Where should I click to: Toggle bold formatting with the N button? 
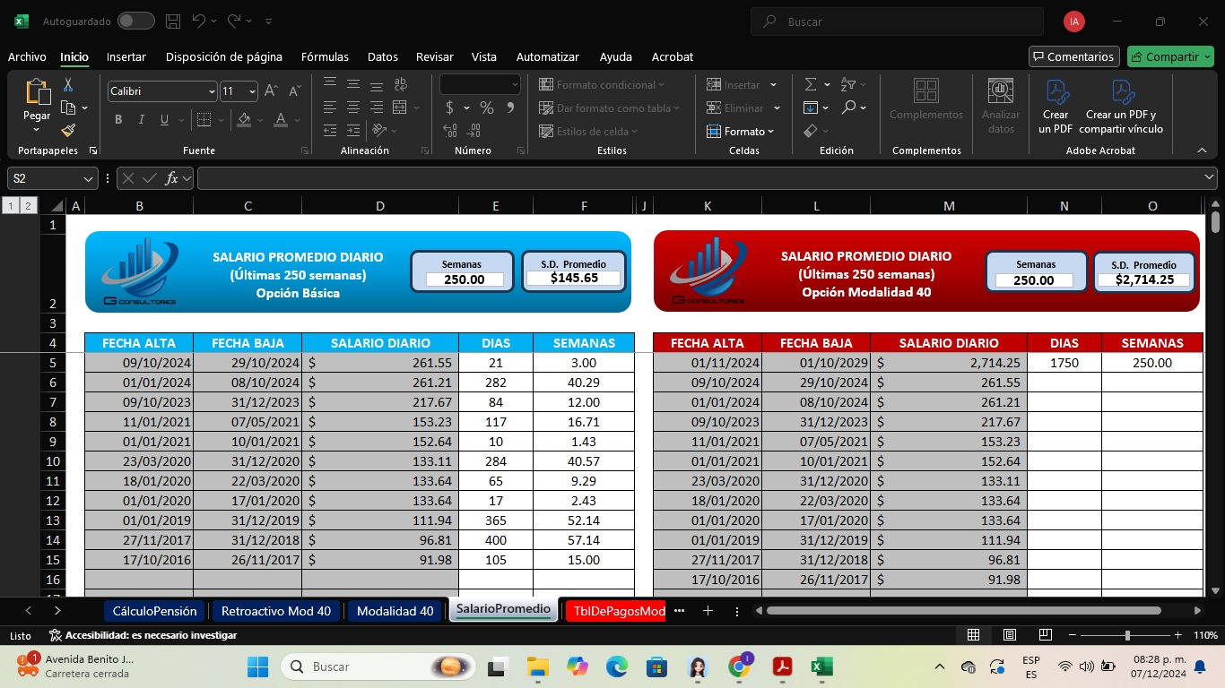click(118, 120)
